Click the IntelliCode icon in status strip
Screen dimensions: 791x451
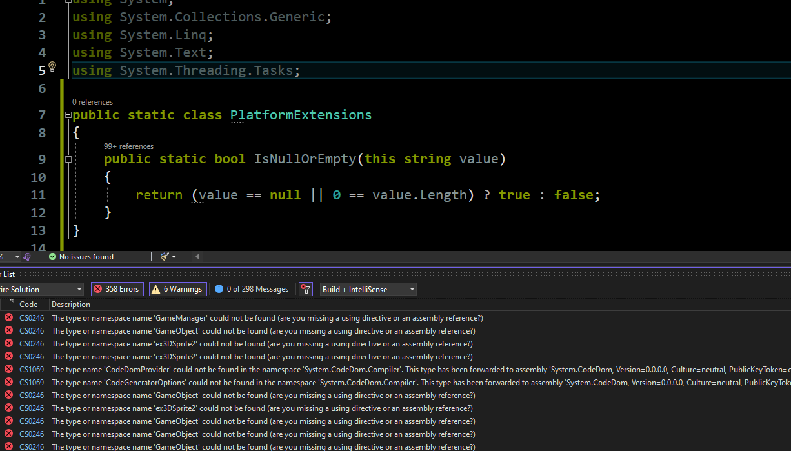pyautogui.click(x=26, y=257)
